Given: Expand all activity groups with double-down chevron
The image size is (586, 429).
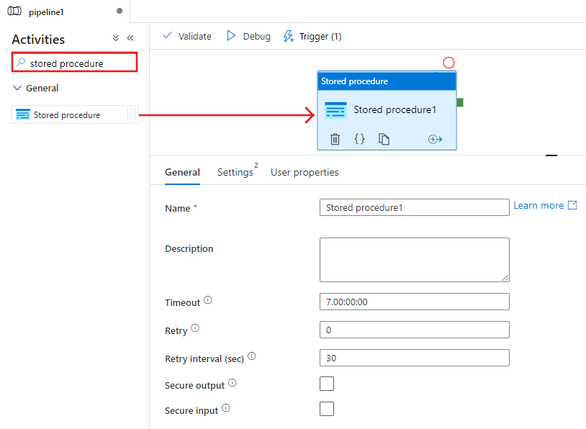Looking at the screenshot, I should tap(116, 38).
